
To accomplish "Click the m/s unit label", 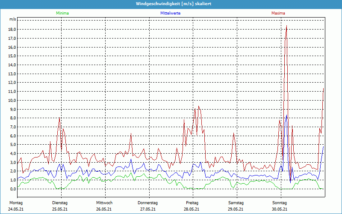I will 12,20.
